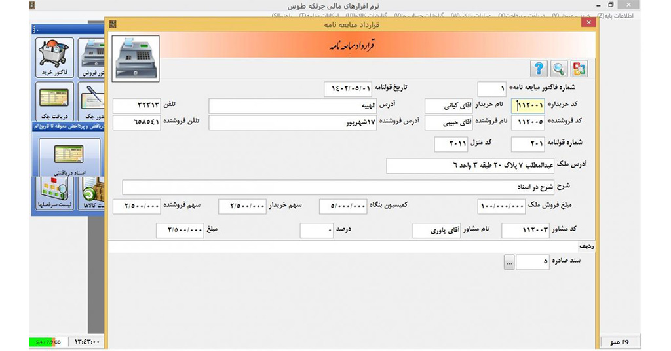Click the buyer تلفن field

point(137,105)
